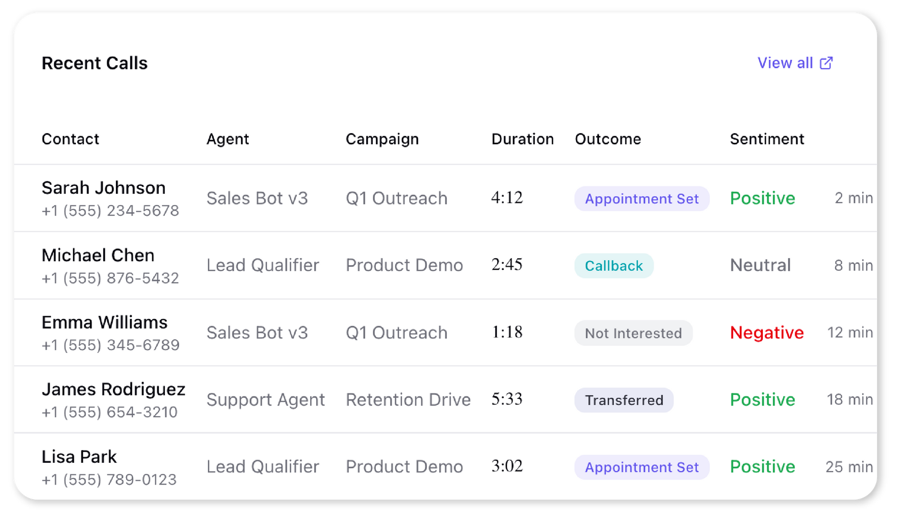
Task: Select James Rodriguez contact row
Action: coord(445,399)
